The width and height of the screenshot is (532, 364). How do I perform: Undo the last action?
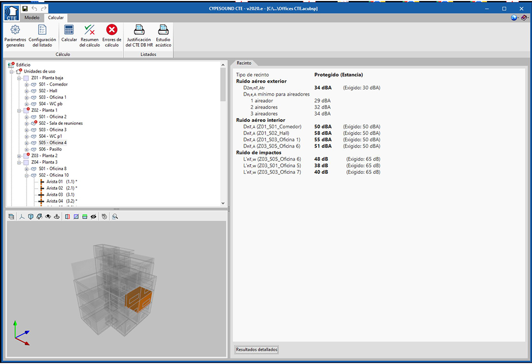tap(34, 9)
